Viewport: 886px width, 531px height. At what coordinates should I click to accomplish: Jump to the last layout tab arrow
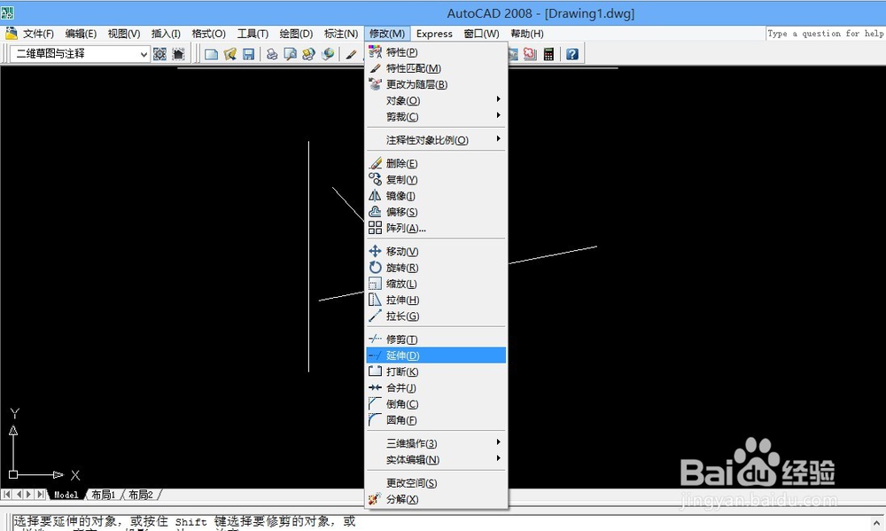coord(40,495)
